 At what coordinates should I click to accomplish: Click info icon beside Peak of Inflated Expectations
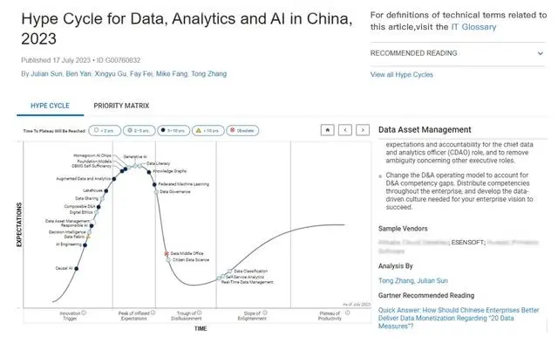pos(153,313)
